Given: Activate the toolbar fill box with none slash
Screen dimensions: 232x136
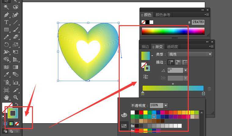Looking at the screenshot, I should [x=5, y=106].
